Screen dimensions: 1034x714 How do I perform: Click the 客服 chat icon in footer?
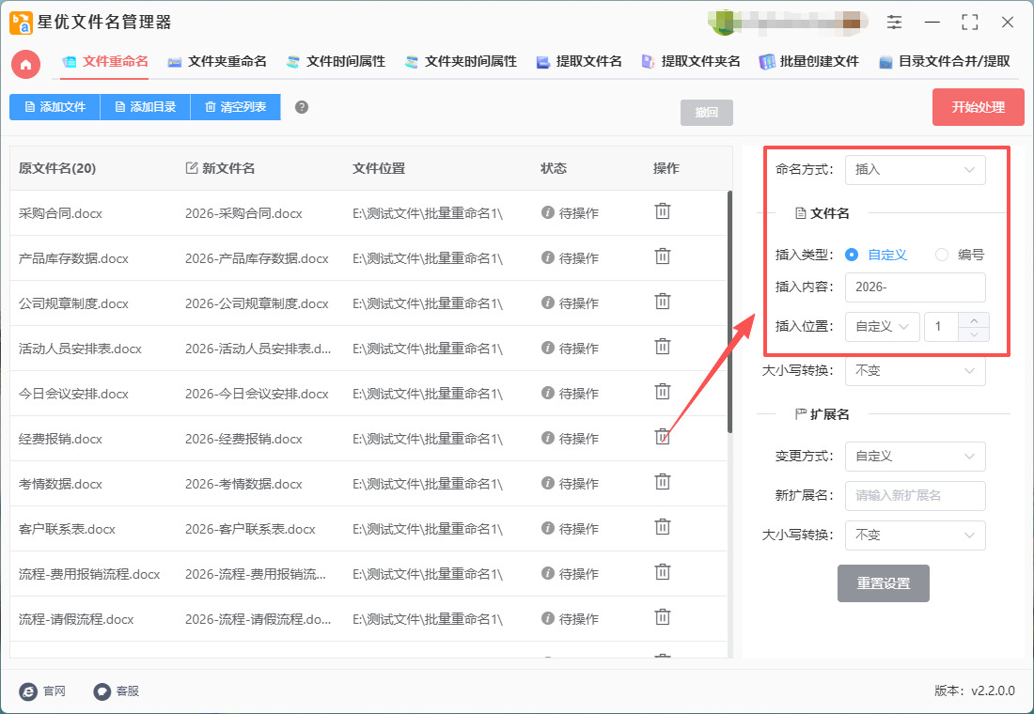pos(102,691)
